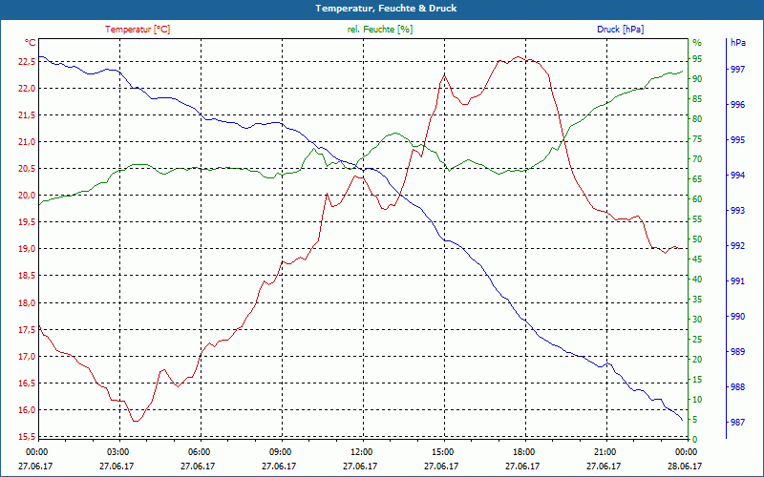The width and height of the screenshot is (764, 477).
Task: Select the green rel. Feuchte [%] legend label
Action: coord(380,30)
